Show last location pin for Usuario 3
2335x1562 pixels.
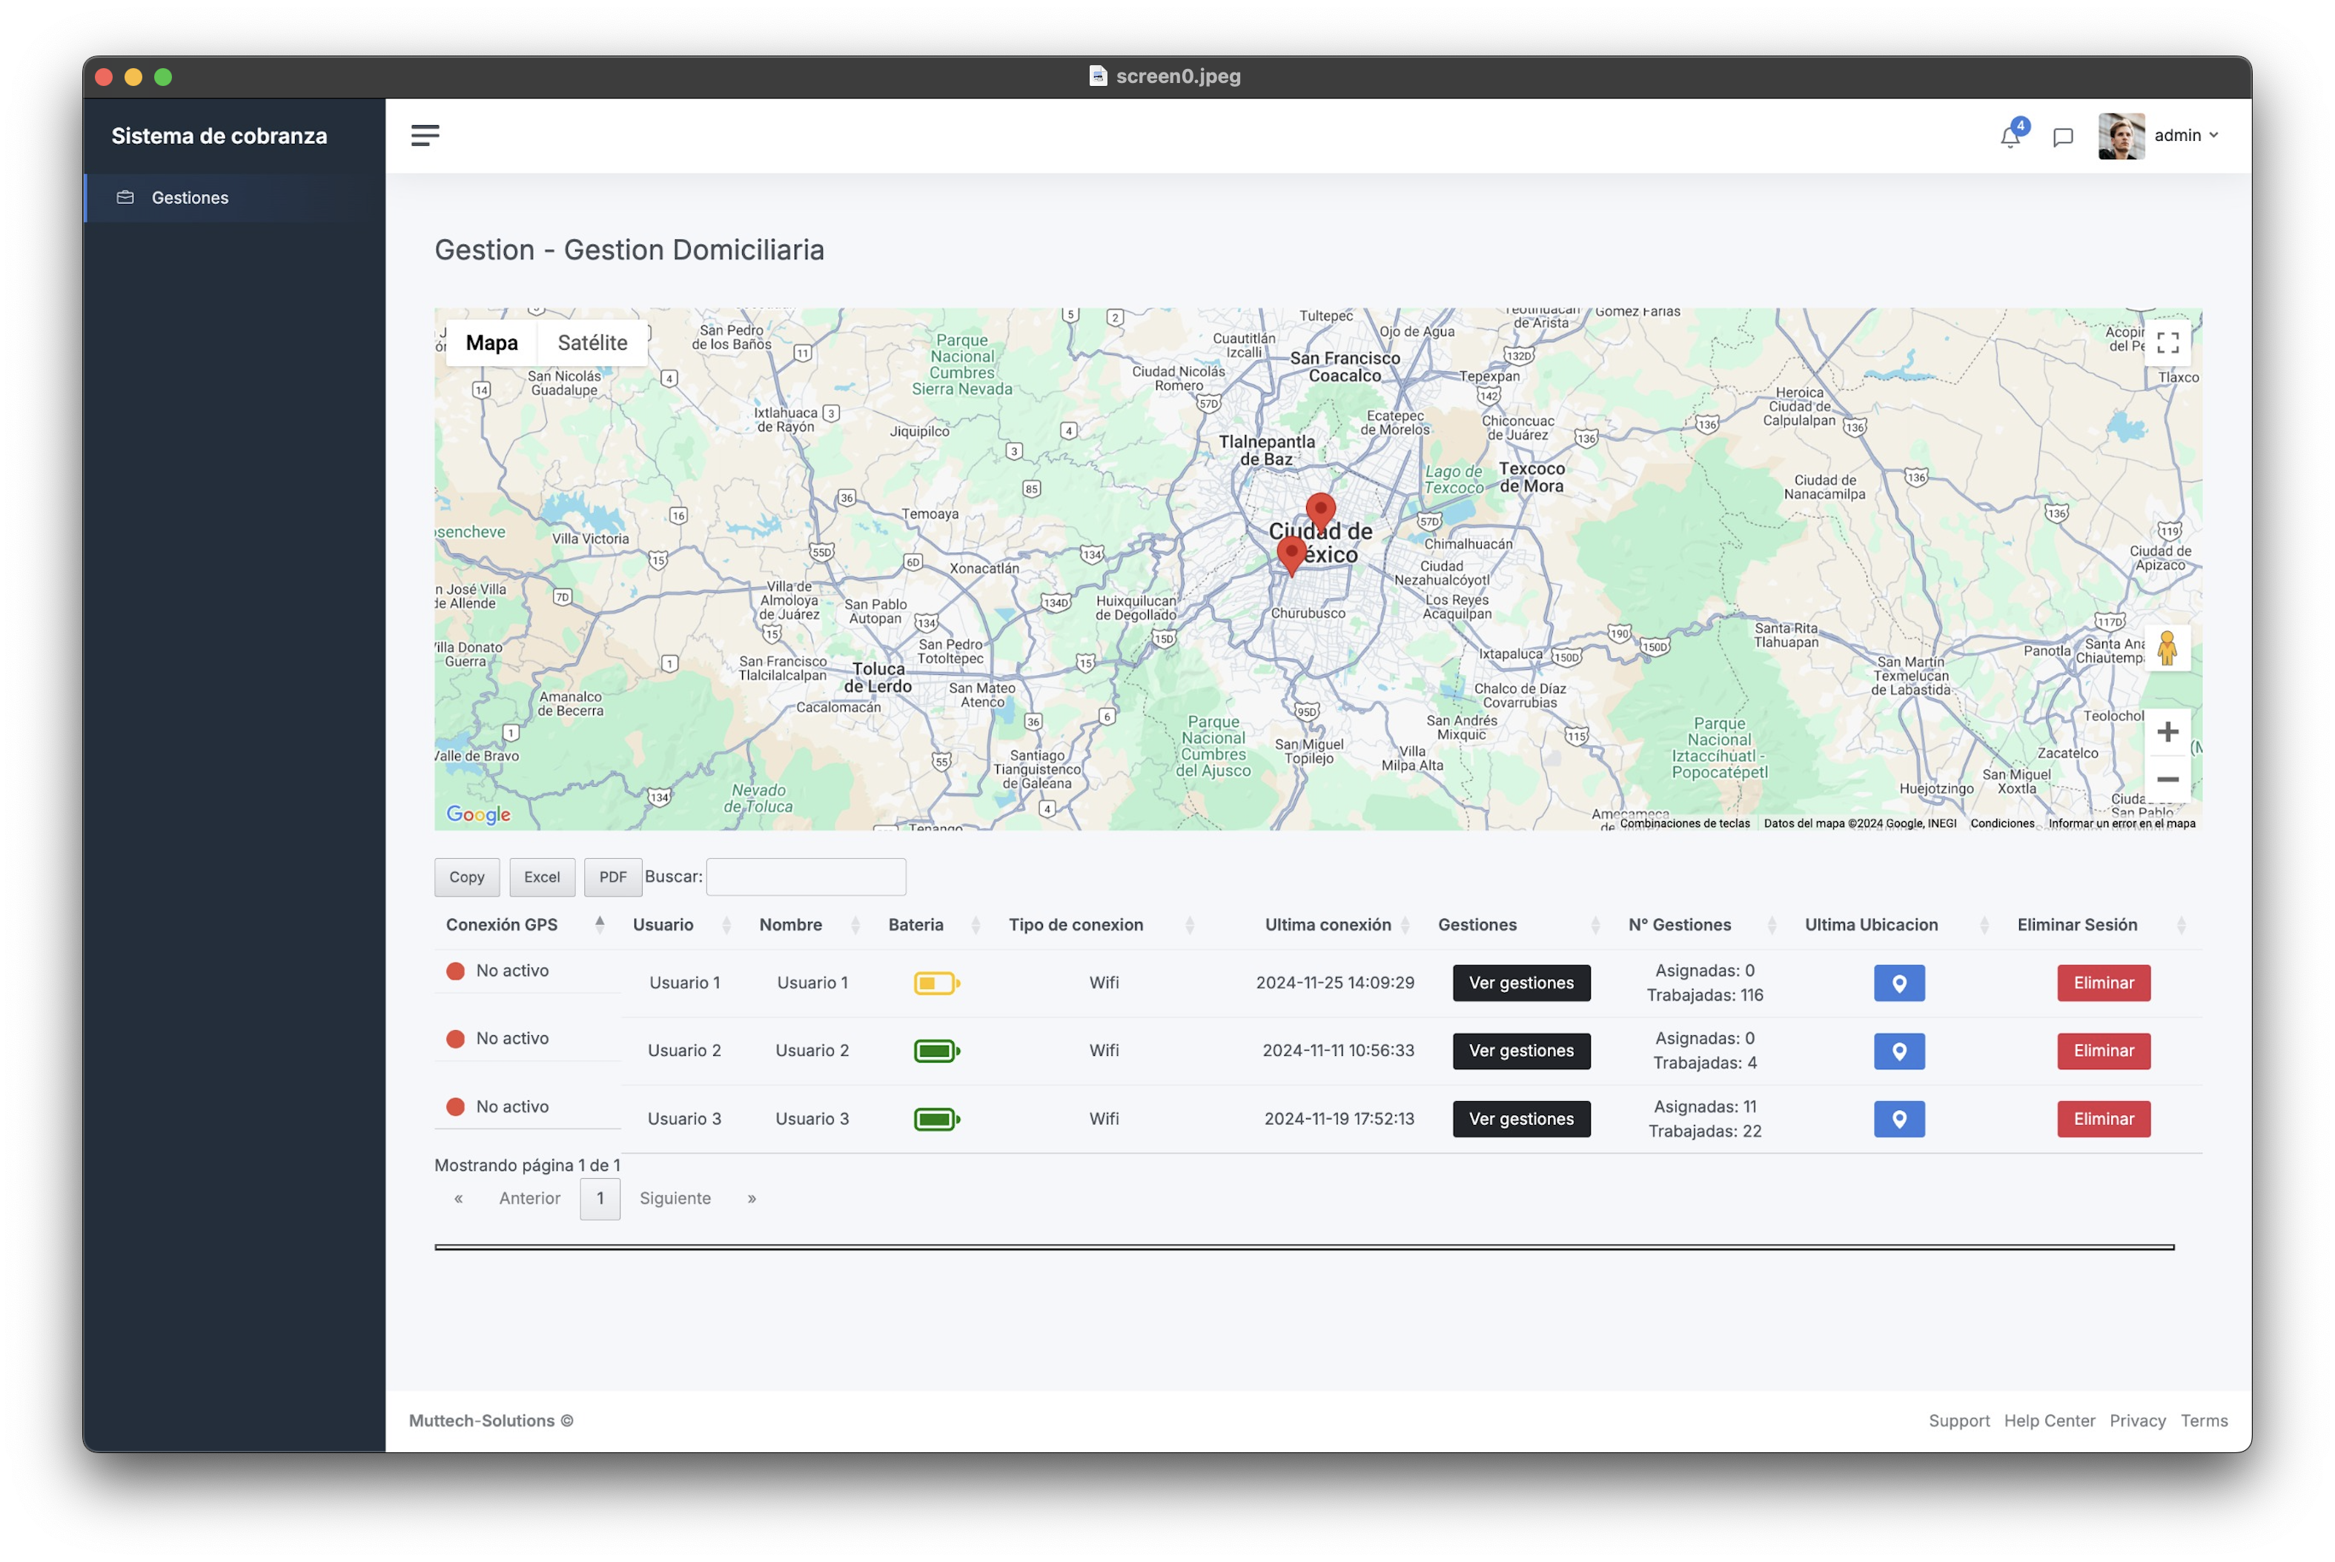coord(1898,1119)
